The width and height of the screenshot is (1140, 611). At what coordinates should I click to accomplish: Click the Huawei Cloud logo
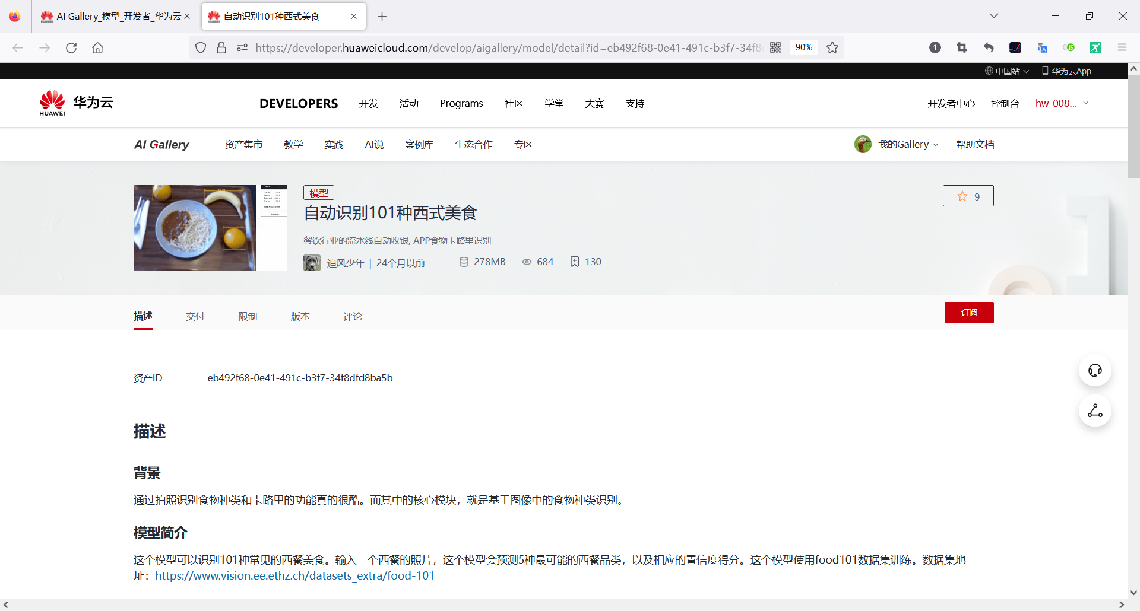coord(75,102)
